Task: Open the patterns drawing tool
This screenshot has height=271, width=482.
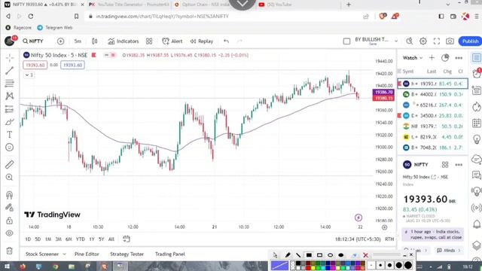Action: (10, 96)
